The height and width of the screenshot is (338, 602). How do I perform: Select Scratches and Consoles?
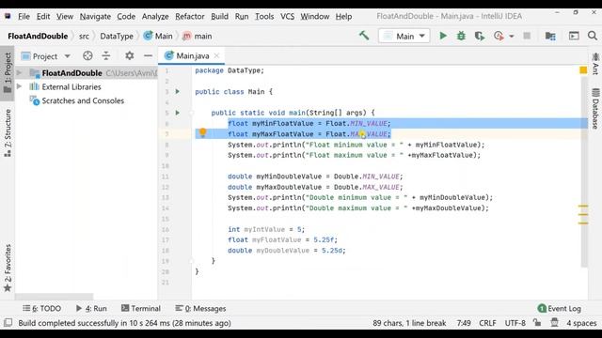pyautogui.click(x=83, y=100)
